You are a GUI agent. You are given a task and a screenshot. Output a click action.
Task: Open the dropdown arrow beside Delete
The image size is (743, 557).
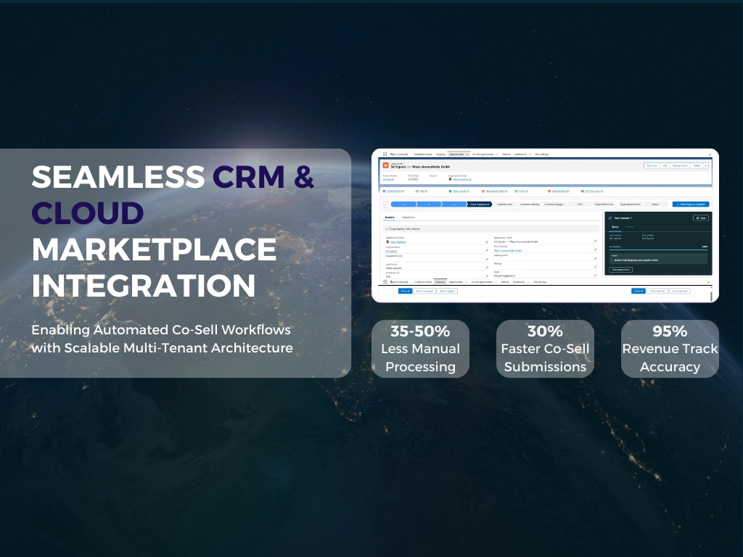[x=705, y=165]
